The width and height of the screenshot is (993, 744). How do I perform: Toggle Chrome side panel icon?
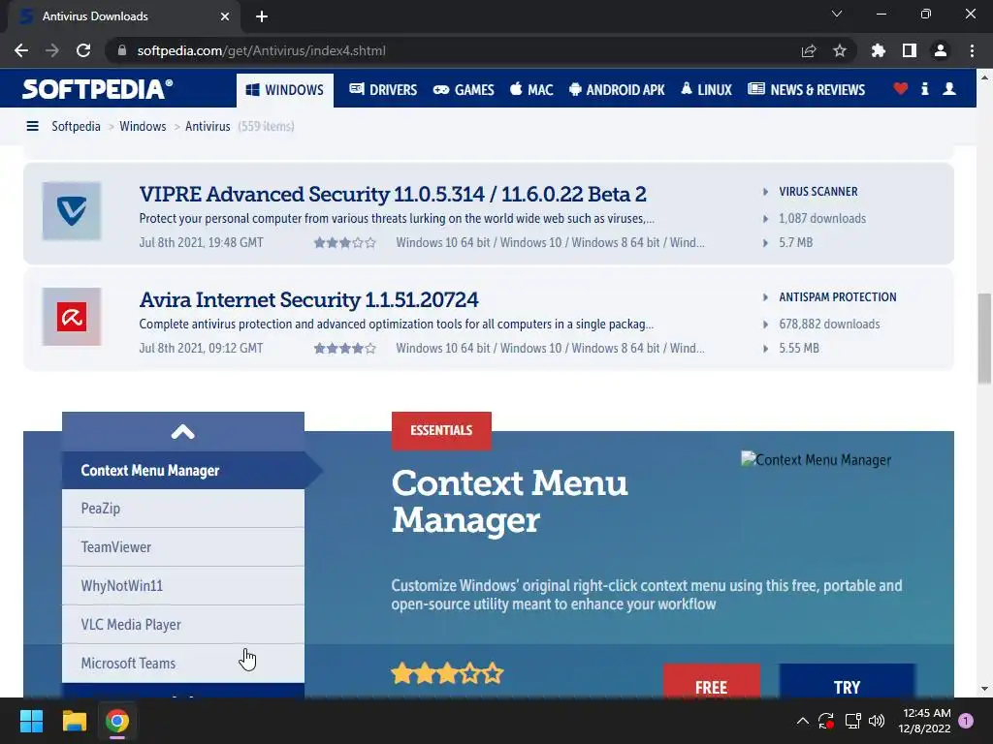(910, 50)
